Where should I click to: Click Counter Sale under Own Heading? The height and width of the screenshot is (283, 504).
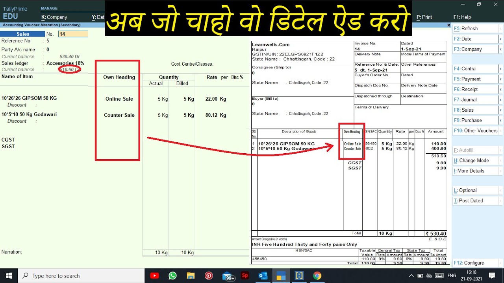point(119,115)
